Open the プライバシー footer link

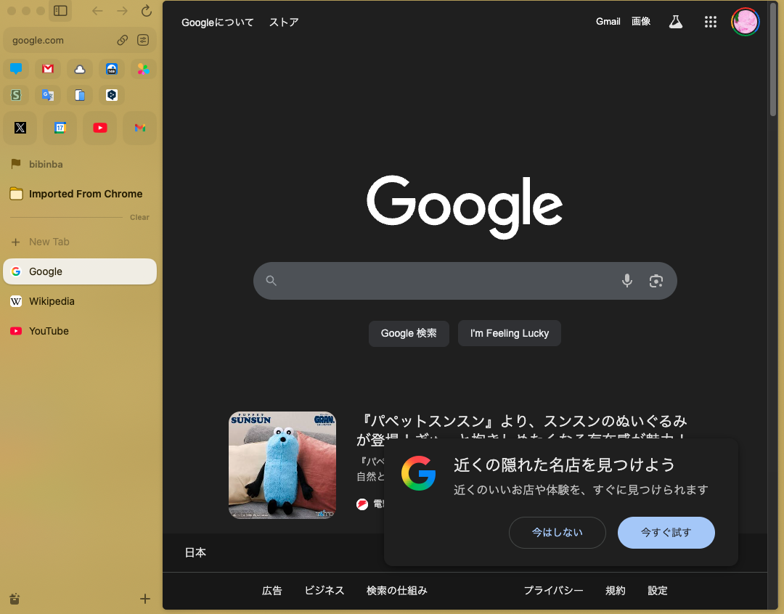point(553,591)
